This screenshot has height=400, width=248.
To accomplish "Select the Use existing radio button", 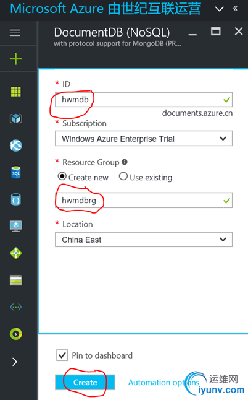I will [x=123, y=176].
